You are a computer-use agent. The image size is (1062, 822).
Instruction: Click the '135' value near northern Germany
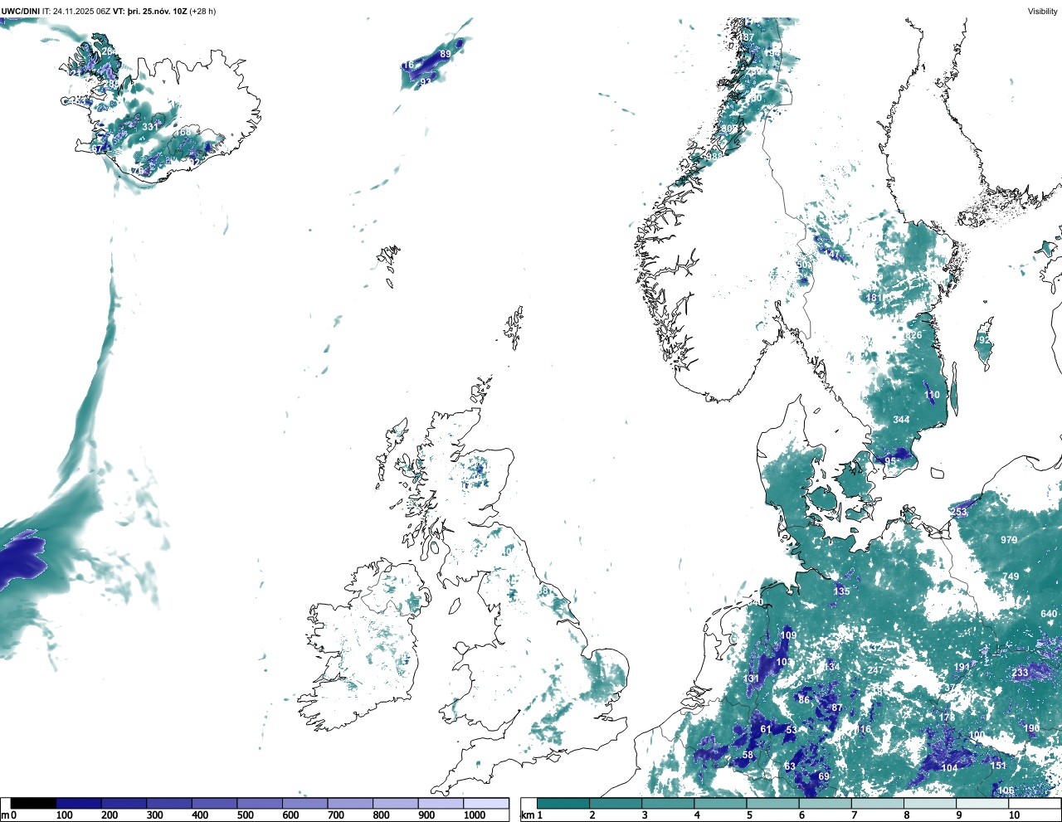(x=841, y=591)
